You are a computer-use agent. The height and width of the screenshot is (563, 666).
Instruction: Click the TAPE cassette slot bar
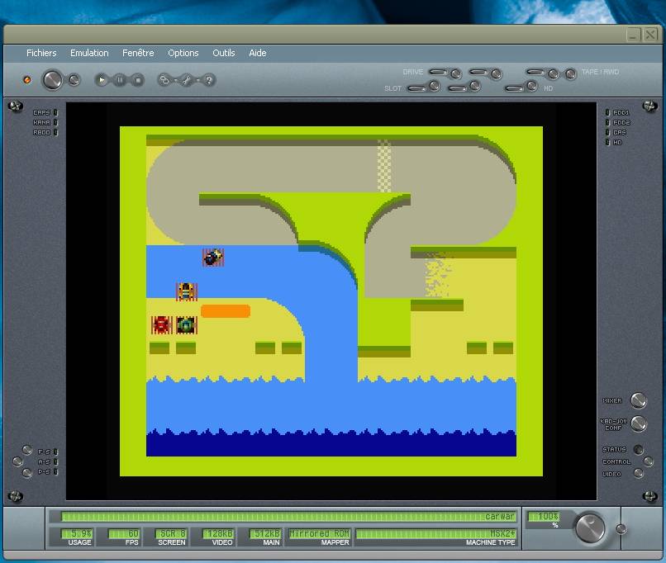pyautogui.click(x=535, y=72)
